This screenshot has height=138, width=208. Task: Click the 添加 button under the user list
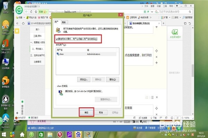coord(84,79)
